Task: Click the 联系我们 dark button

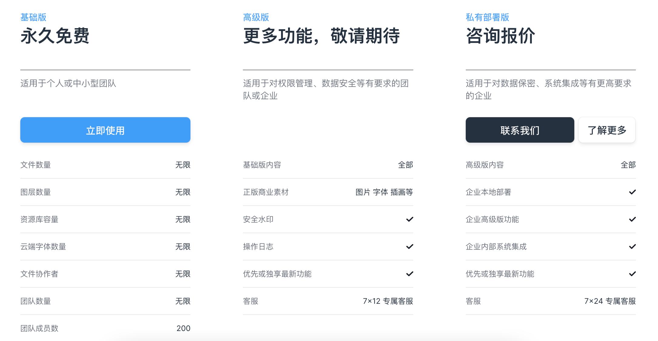Action: (520, 130)
